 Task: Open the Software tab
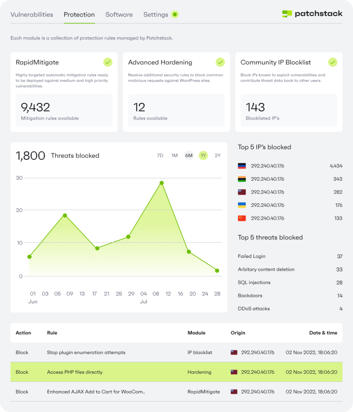[x=119, y=14]
